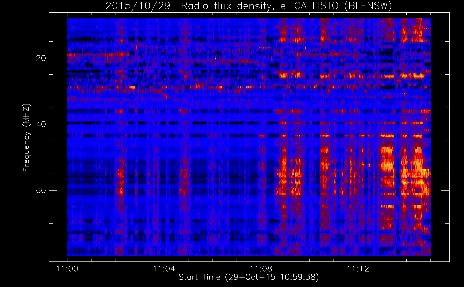
Task: Click the 'Start Time (29-Oct-15 10:59:38)' label
Action: (x=249, y=277)
